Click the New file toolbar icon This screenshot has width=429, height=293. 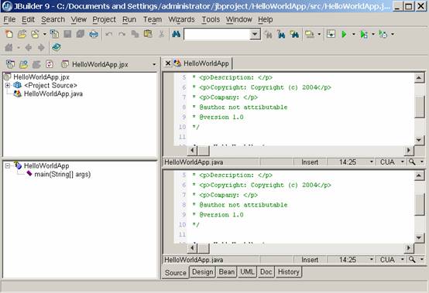coord(9,34)
